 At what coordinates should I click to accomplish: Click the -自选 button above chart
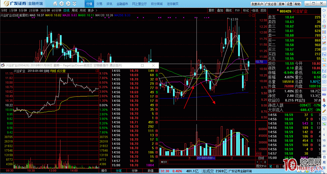tap(255, 10)
